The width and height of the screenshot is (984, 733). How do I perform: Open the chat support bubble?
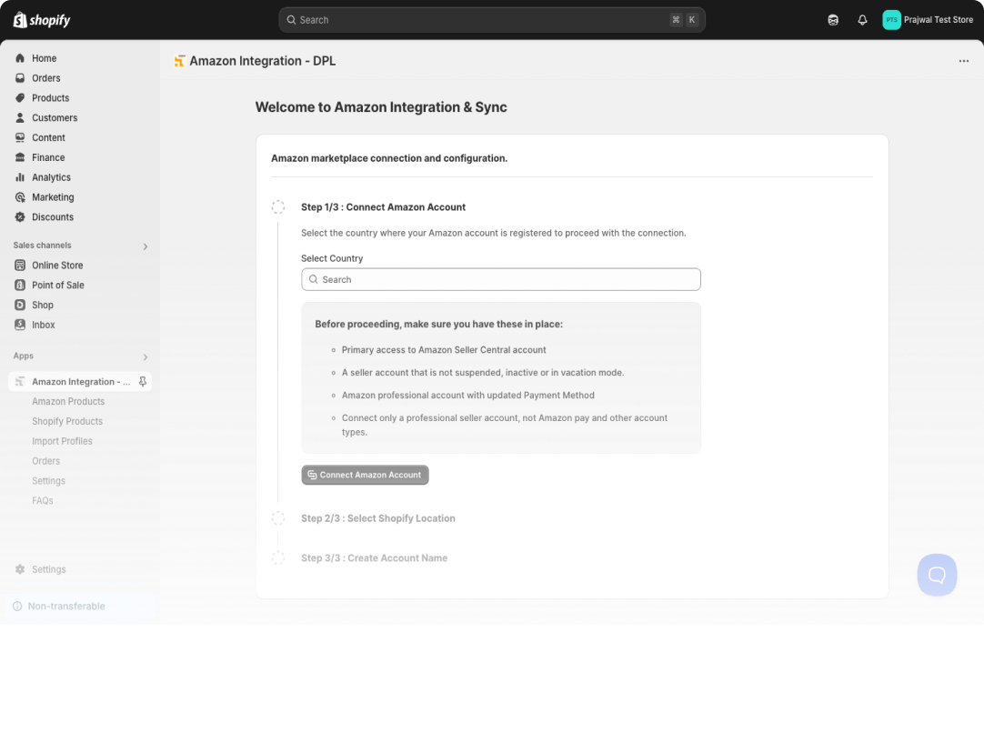coord(937,574)
